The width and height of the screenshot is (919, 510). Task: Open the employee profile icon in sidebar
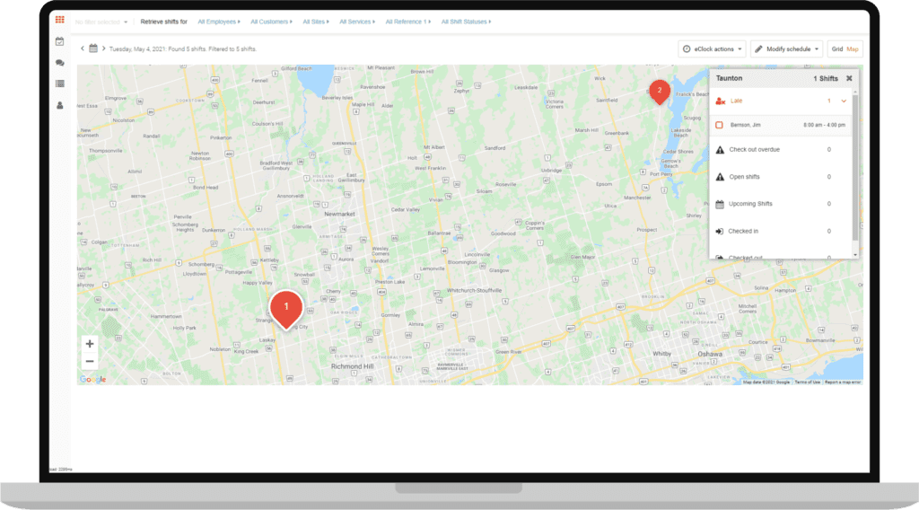60,105
